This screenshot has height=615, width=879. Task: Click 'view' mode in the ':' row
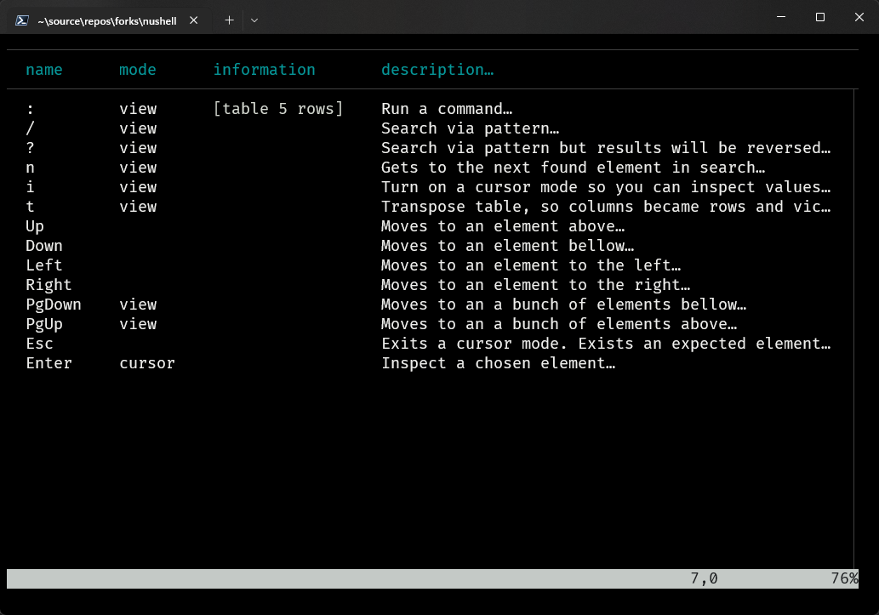click(x=138, y=109)
